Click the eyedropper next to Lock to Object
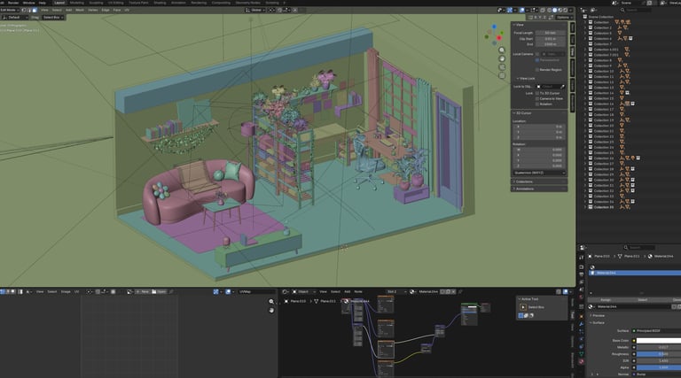 [x=562, y=87]
